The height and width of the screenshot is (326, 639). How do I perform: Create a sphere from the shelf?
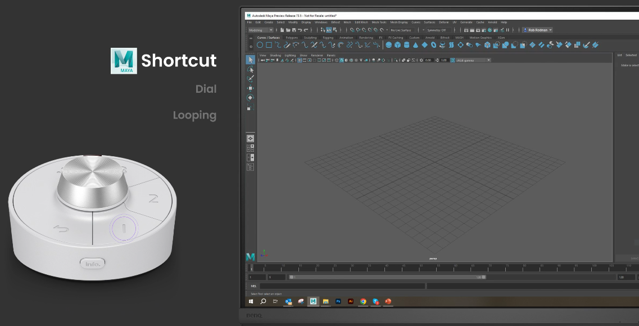click(x=388, y=45)
